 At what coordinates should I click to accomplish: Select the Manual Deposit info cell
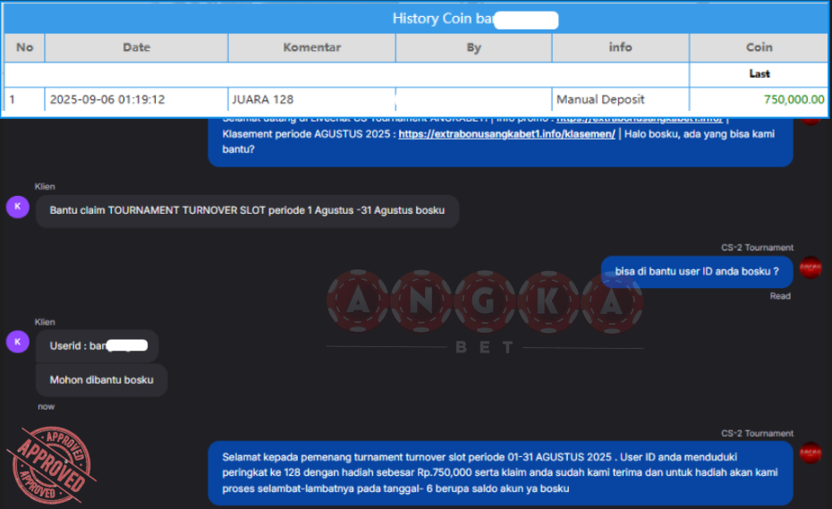pyautogui.click(x=620, y=99)
